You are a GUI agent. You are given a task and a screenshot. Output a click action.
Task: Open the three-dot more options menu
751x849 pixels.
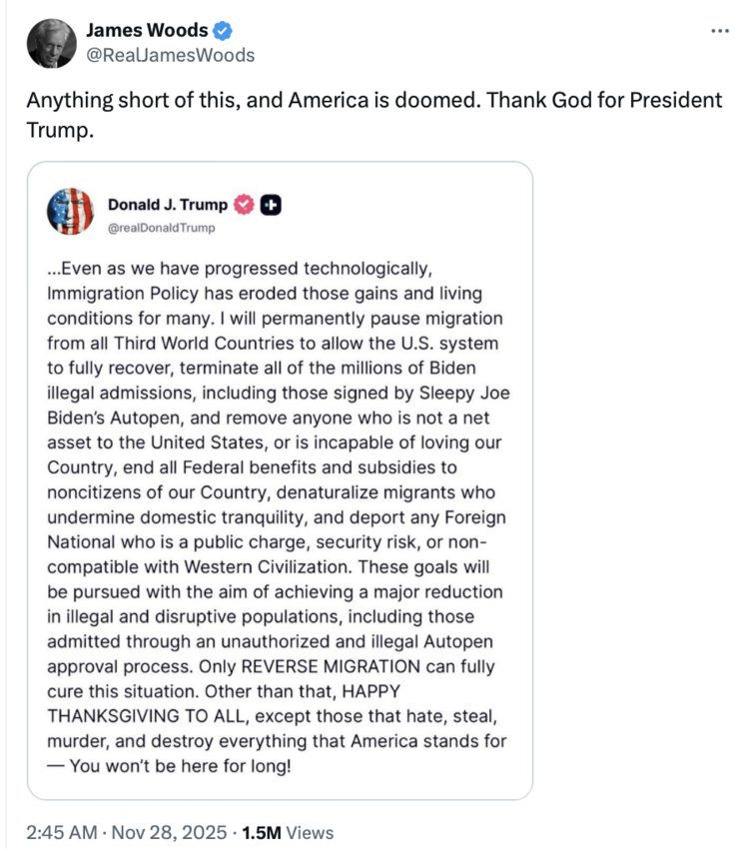point(721,30)
